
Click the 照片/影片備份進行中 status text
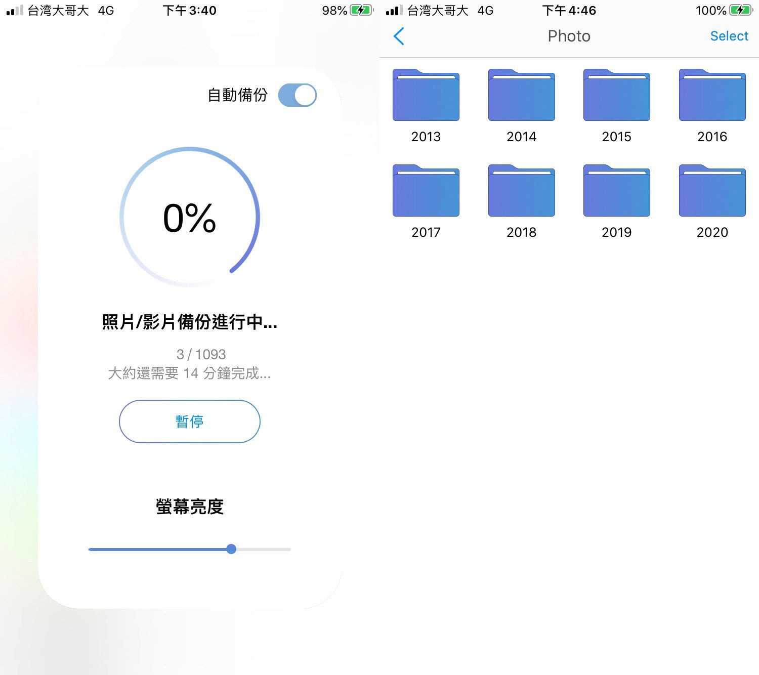pos(189,322)
